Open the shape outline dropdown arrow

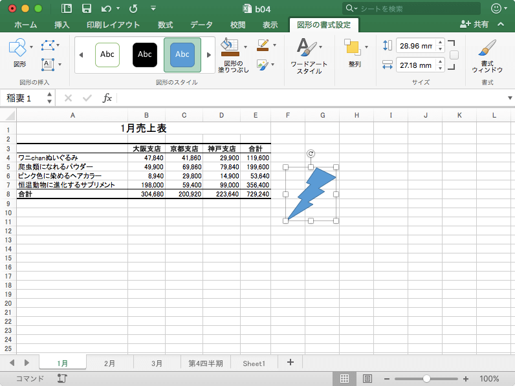(x=274, y=45)
